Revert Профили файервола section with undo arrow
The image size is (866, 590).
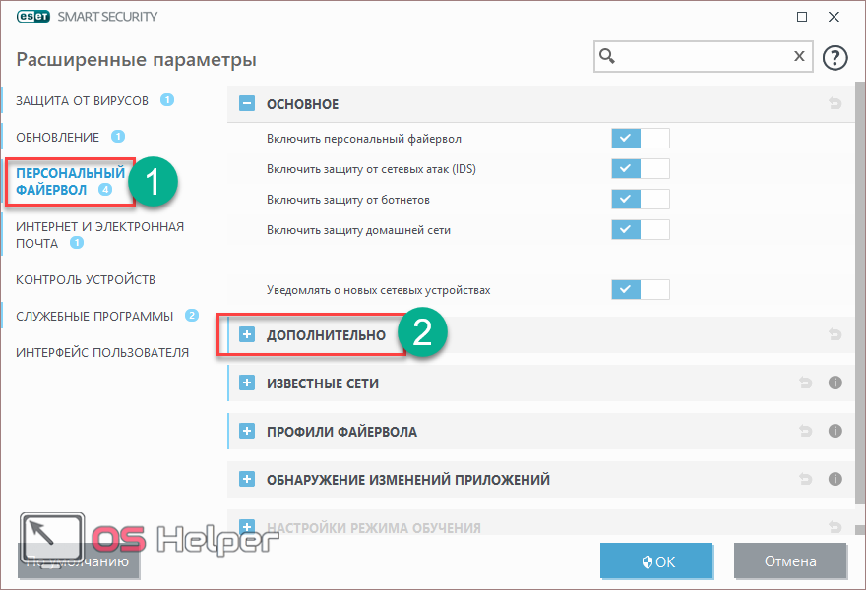(x=807, y=431)
